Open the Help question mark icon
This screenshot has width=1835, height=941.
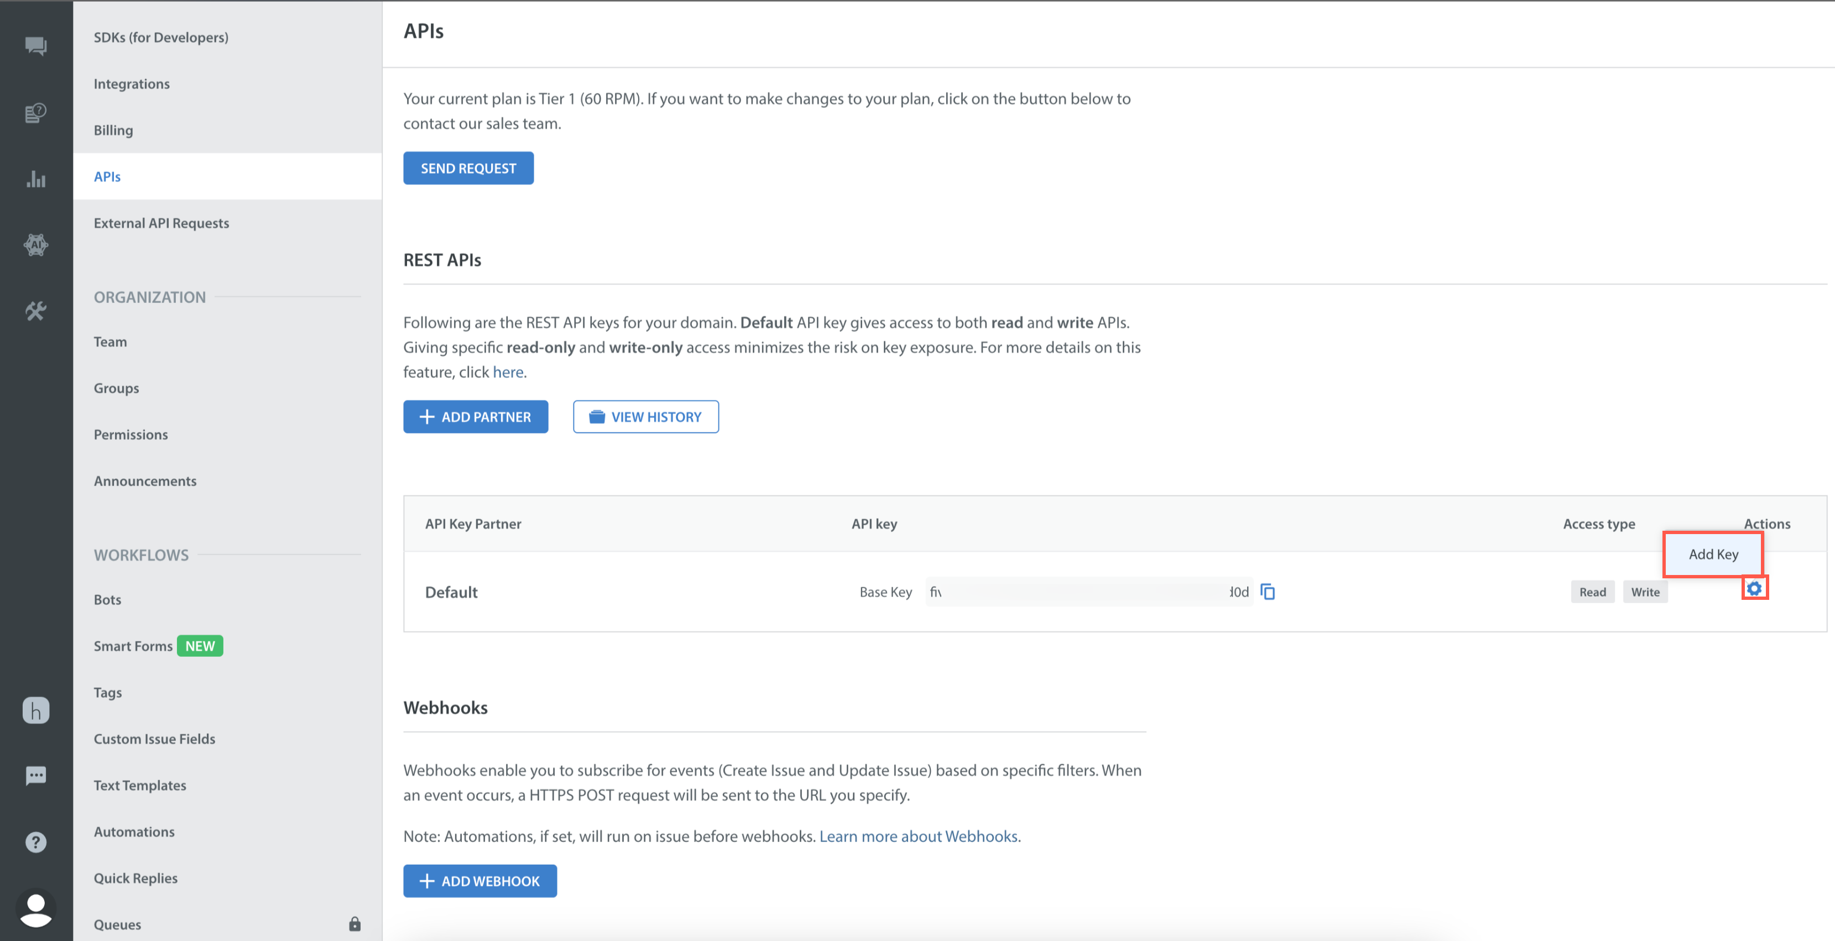[35, 842]
